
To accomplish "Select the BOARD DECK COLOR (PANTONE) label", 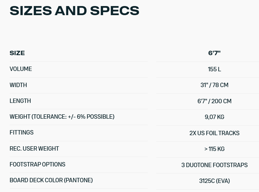I will [51, 180].
